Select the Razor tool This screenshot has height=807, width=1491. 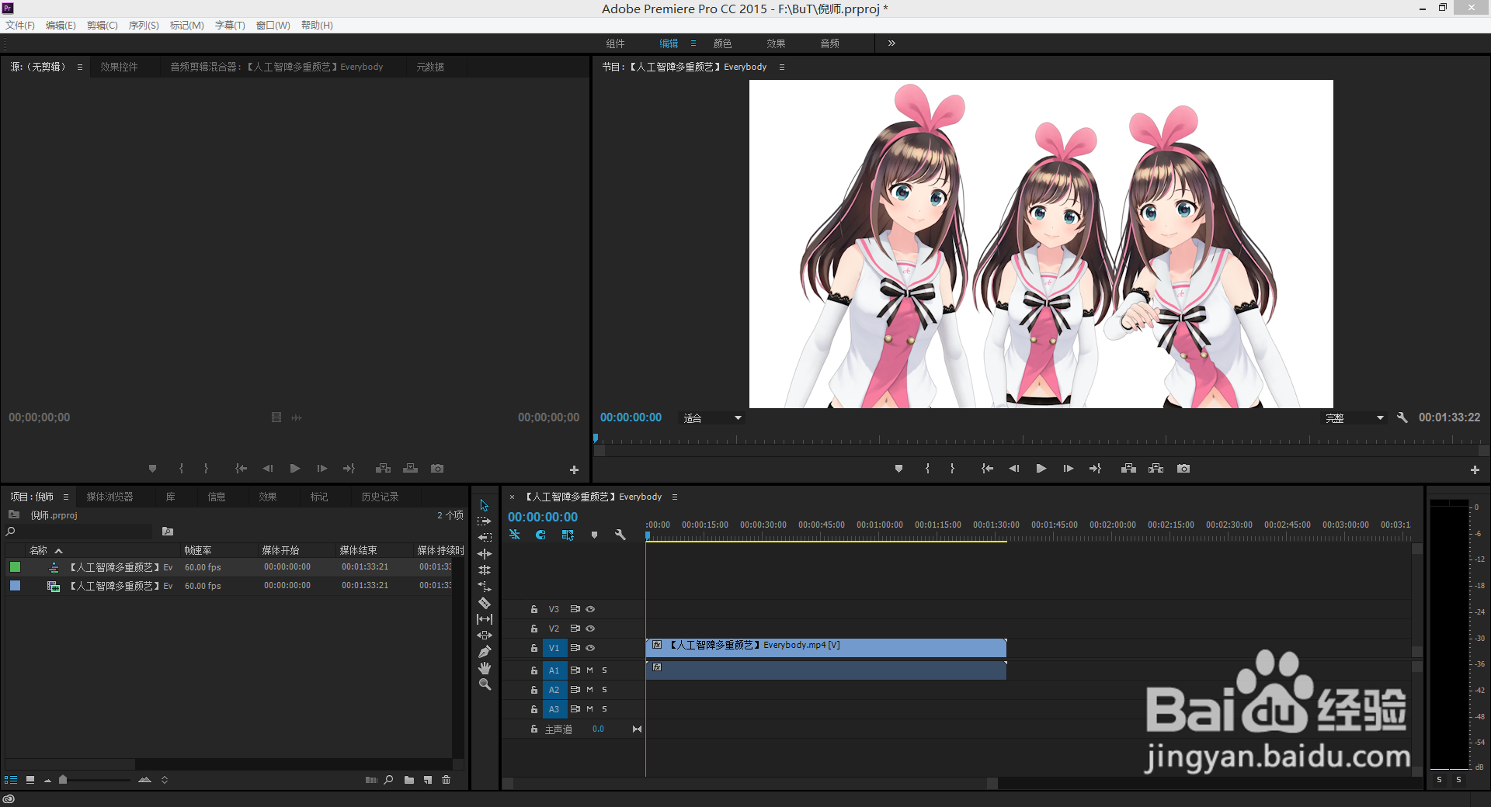tap(485, 603)
